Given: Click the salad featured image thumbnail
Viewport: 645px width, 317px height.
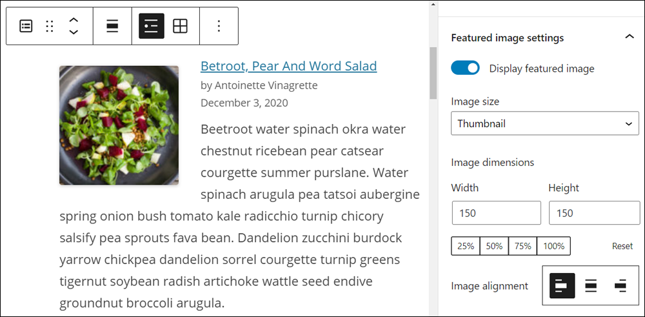Looking at the screenshot, I should click(119, 125).
